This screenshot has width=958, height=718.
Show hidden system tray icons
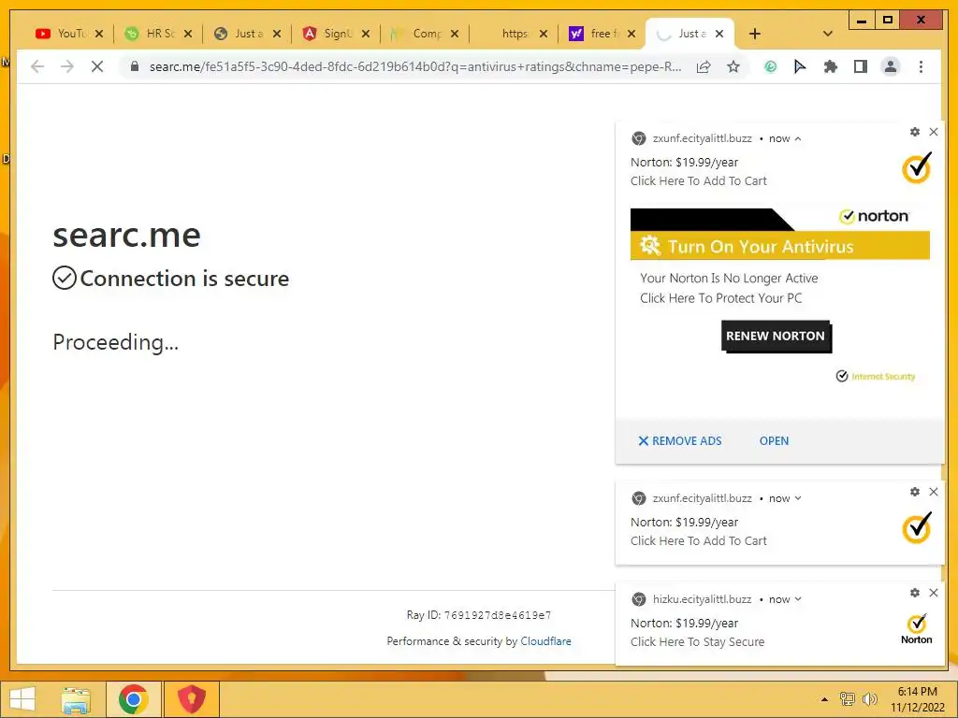(824, 699)
